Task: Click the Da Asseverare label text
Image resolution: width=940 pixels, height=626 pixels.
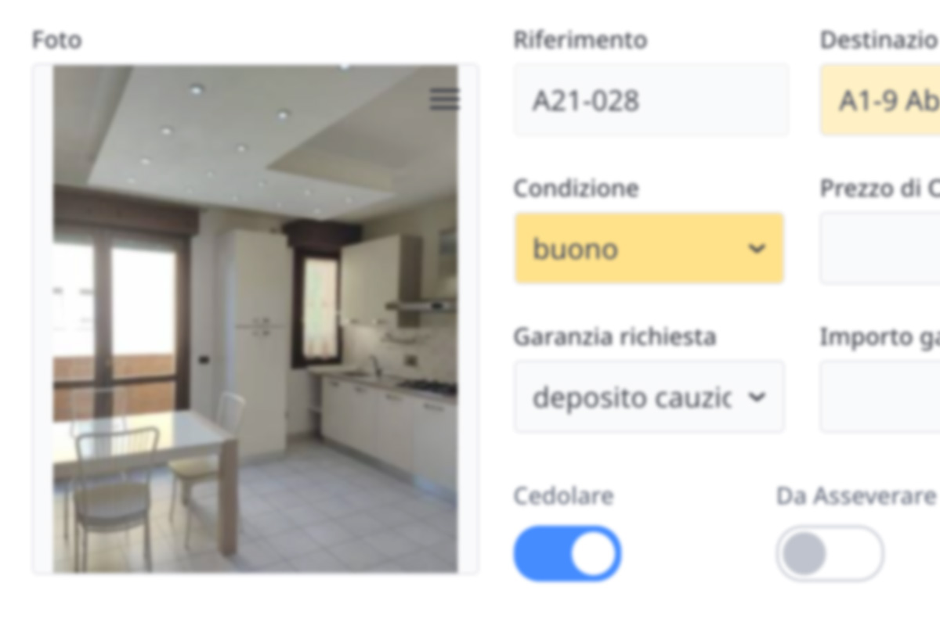Action: click(x=856, y=496)
